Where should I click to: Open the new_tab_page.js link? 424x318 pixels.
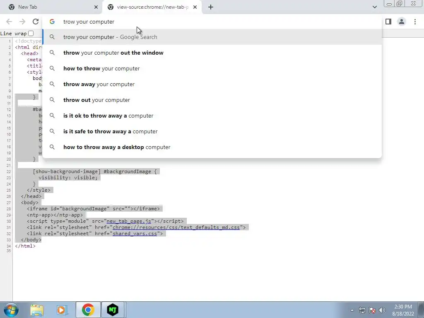[x=129, y=221]
